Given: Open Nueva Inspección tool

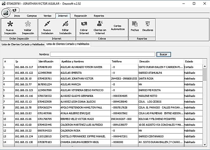Looking at the screenshot, I should (10, 27).
